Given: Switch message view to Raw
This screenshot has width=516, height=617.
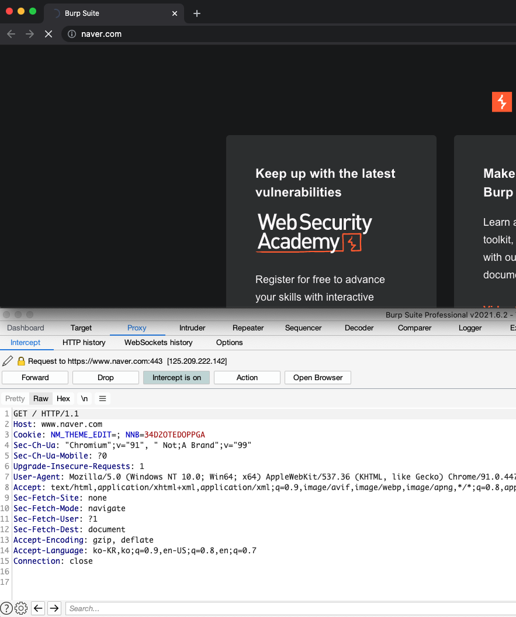Looking at the screenshot, I should tap(41, 399).
